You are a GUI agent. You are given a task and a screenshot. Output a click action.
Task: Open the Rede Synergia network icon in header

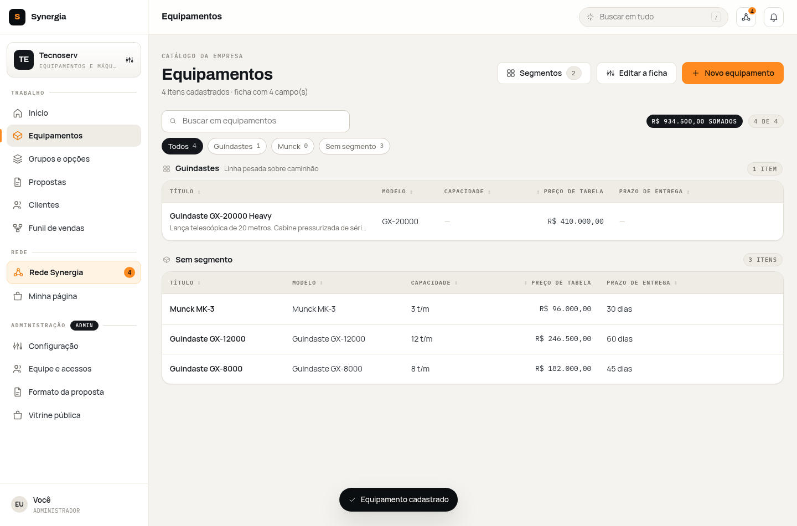[746, 17]
